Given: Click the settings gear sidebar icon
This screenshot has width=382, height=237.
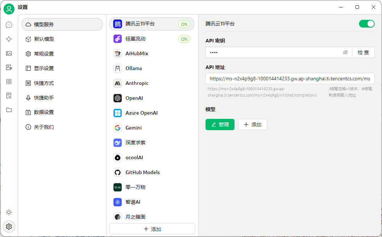Looking at the screenshot, I should (x=9, y=226).
